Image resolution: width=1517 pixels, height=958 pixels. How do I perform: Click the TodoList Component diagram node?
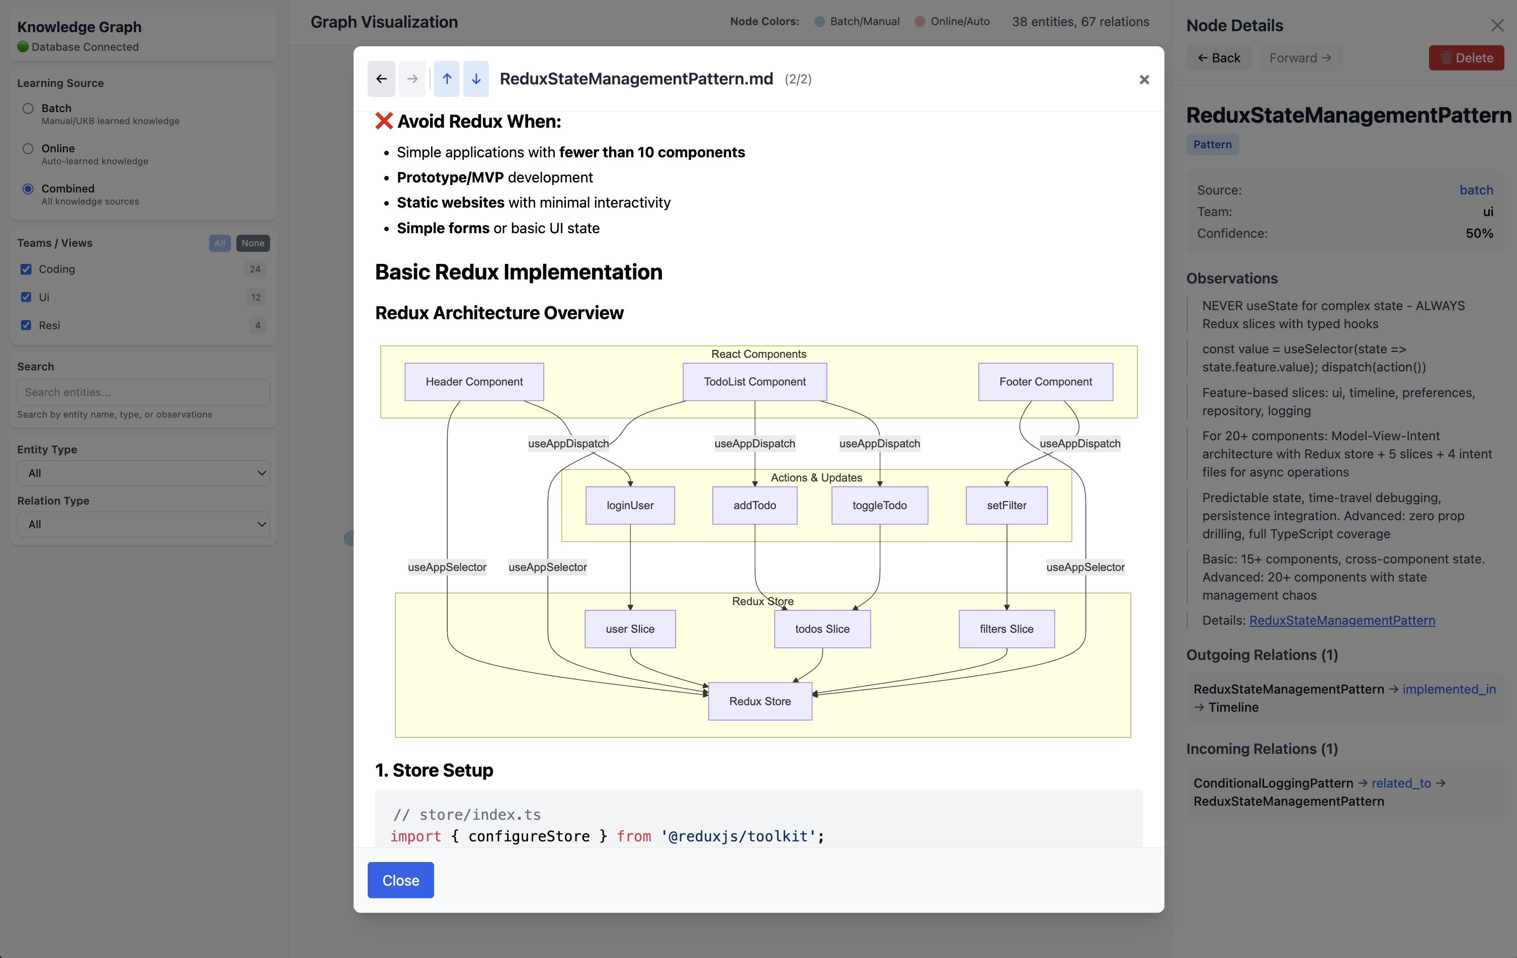[x=754, y=381]
